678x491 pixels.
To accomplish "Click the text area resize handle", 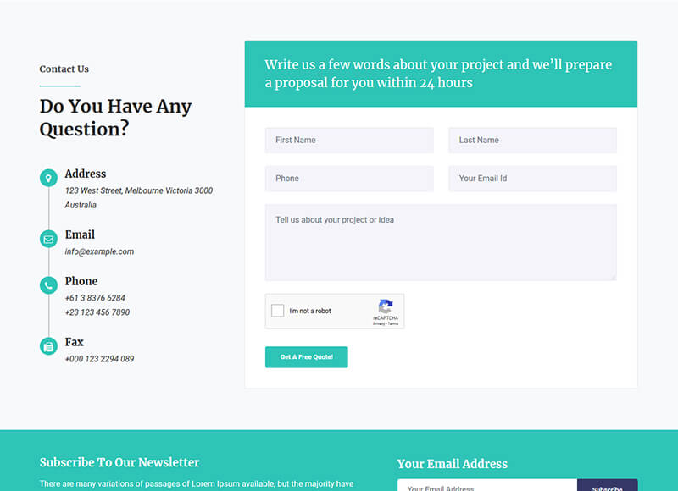I will [613, 277].
